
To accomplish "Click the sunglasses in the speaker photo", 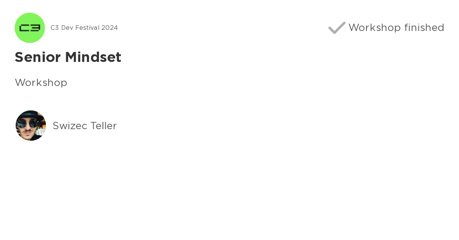I will pos(30,123).
